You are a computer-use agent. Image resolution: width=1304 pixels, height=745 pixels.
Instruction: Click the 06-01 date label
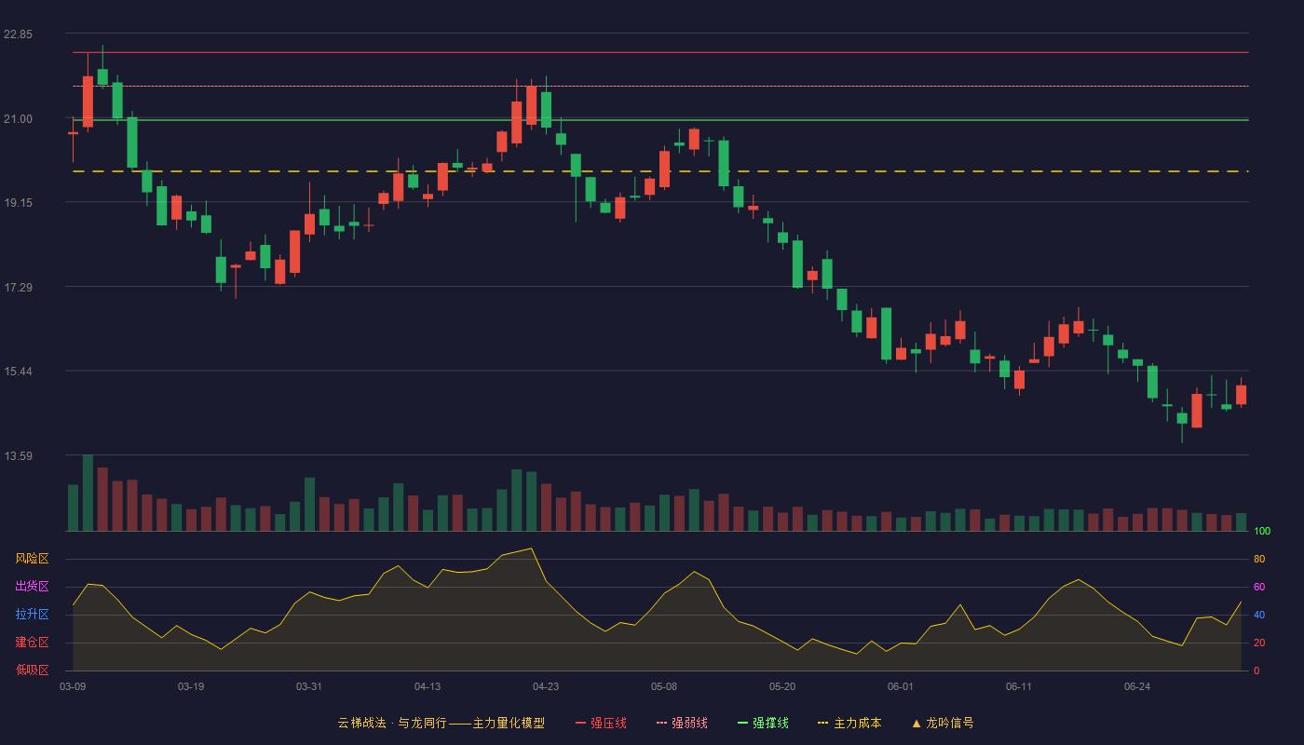(x=901, y=686)
